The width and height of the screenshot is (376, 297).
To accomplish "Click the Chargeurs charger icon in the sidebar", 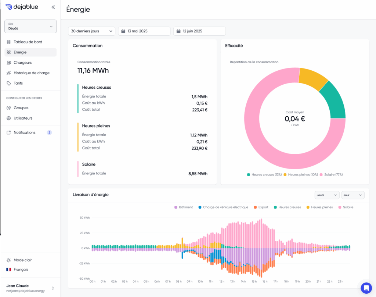I will point(9,63).
